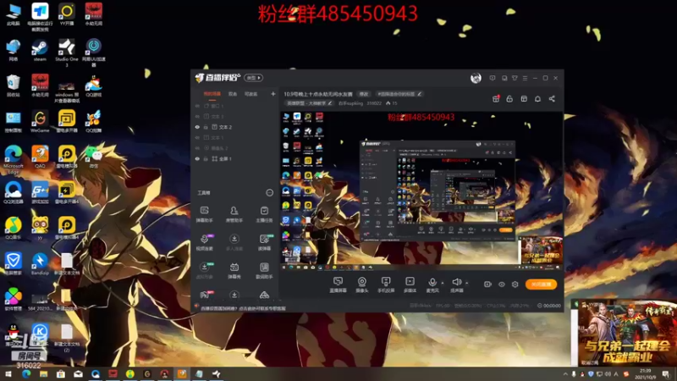Open Studio One 3 desktop shortcut
Image resolution: width=677 pixels, height=381 pixels.
click(x=67, y=52)
